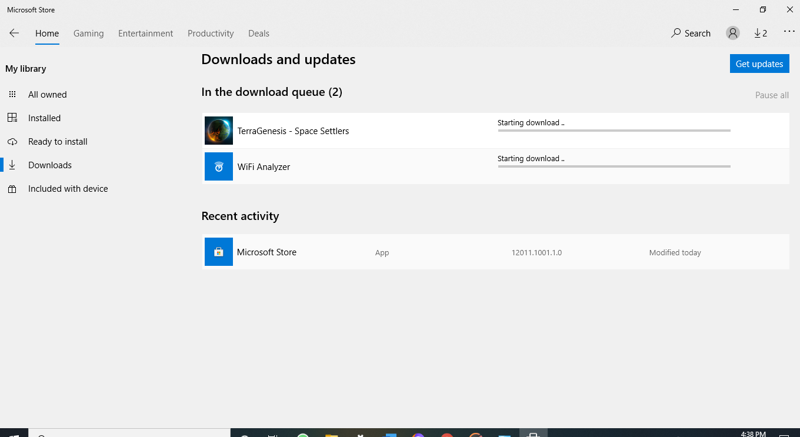Click the 'App' type label
The image size is (800, 437).
pyautogui.click(x=382, y=253)
